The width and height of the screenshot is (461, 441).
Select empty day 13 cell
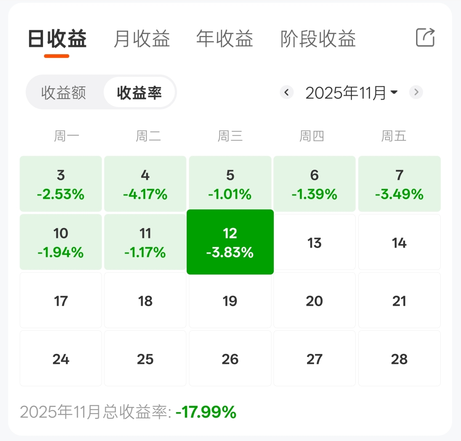click(315, 242)
